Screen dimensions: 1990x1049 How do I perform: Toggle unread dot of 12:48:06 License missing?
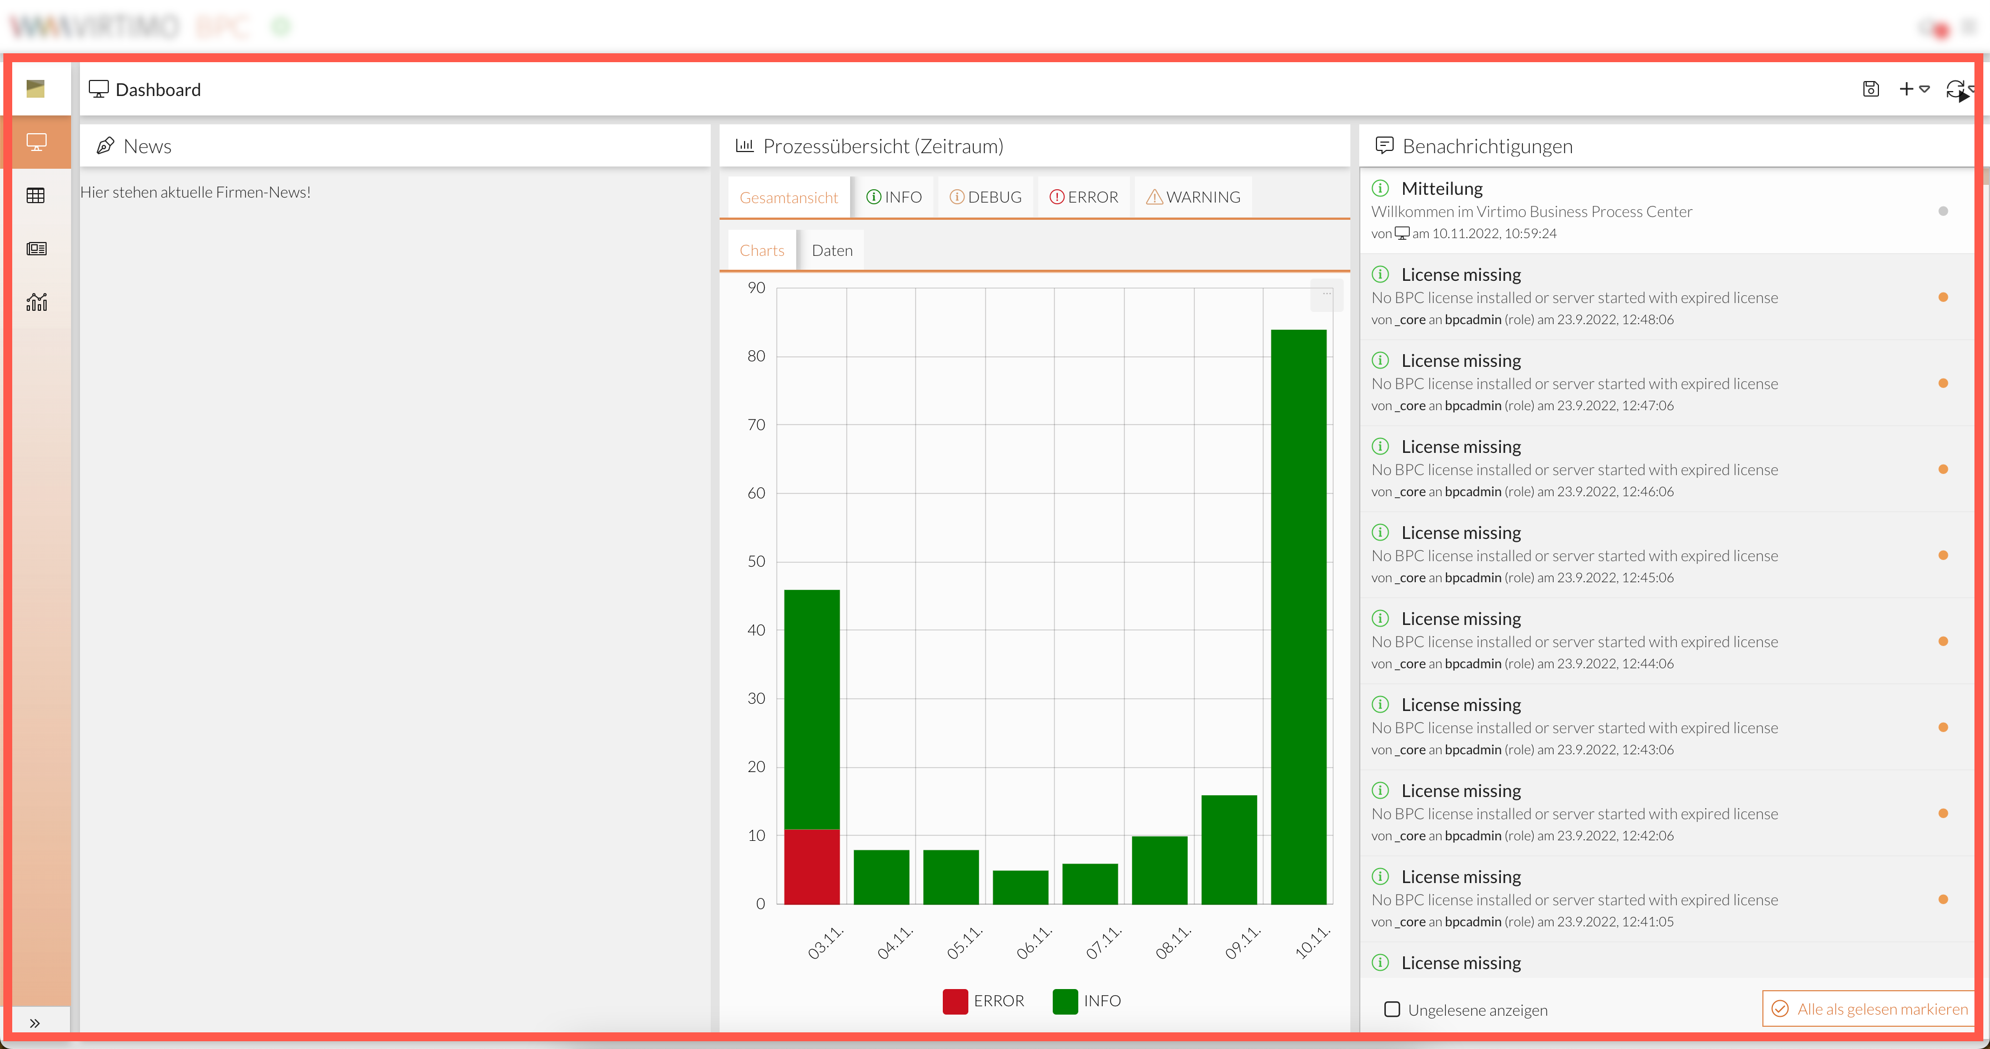click(1943, 297)
